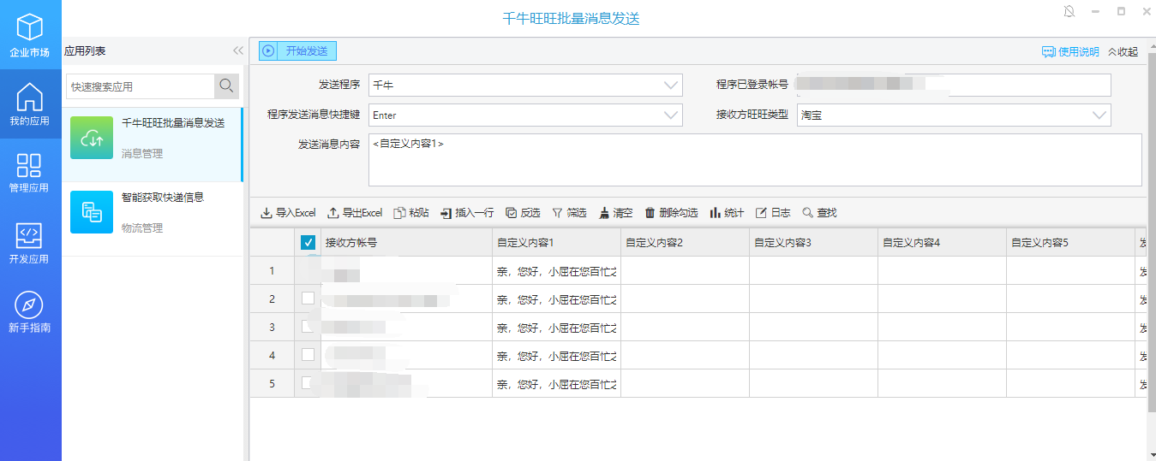The height and width of the screenshot is (461, 1156).
Task: Click 粘贴 toolbar button
Action: 411,213
